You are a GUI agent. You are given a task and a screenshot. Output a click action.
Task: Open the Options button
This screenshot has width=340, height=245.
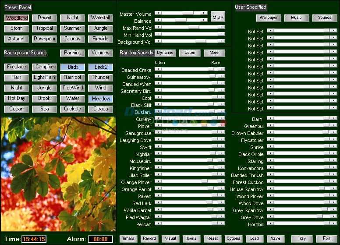pos(233,239)
